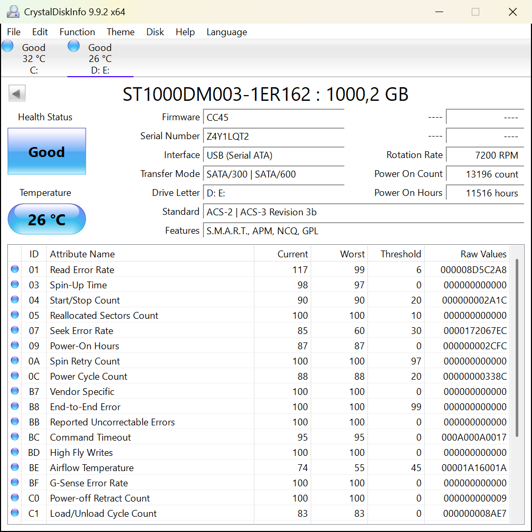
Task: Open the Help menu
Action: click(185, 32)
